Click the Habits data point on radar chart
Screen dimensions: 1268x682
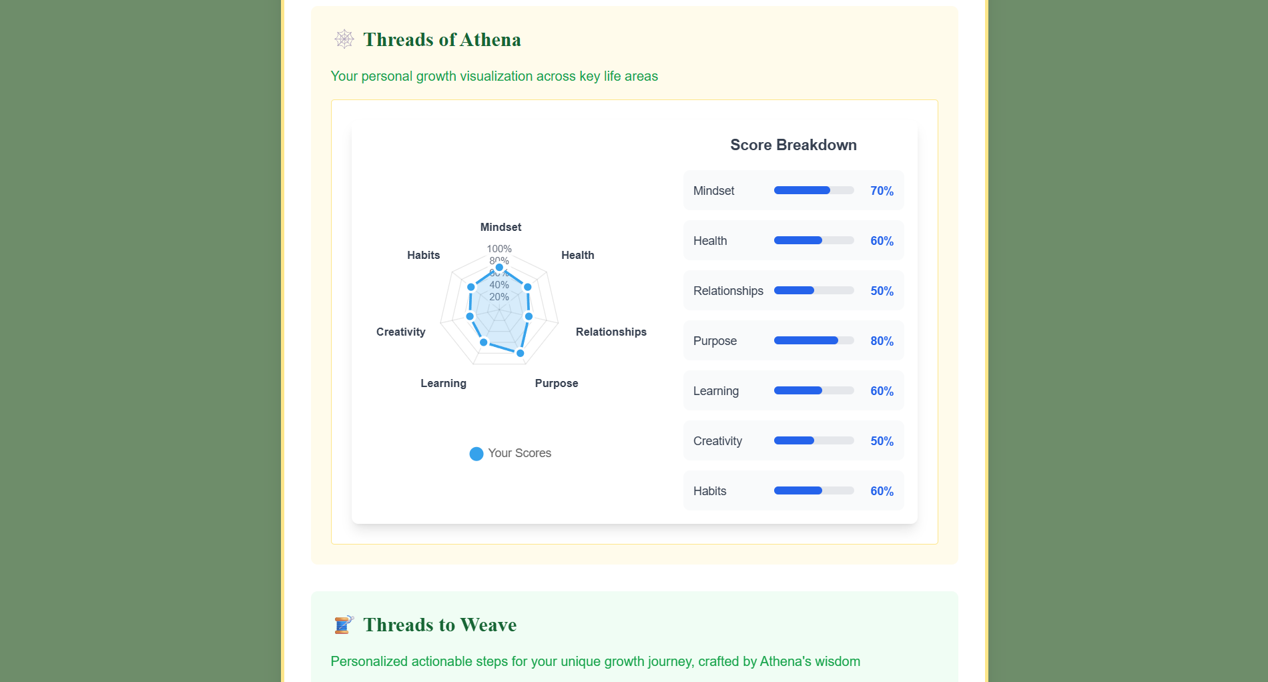[x=471, y=287]
